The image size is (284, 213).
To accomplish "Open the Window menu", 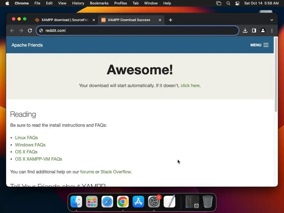I will (151, 3).
